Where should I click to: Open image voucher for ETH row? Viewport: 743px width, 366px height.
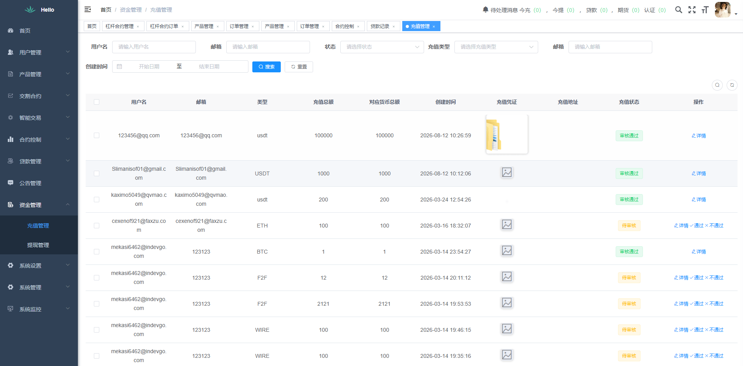(507, 224)
